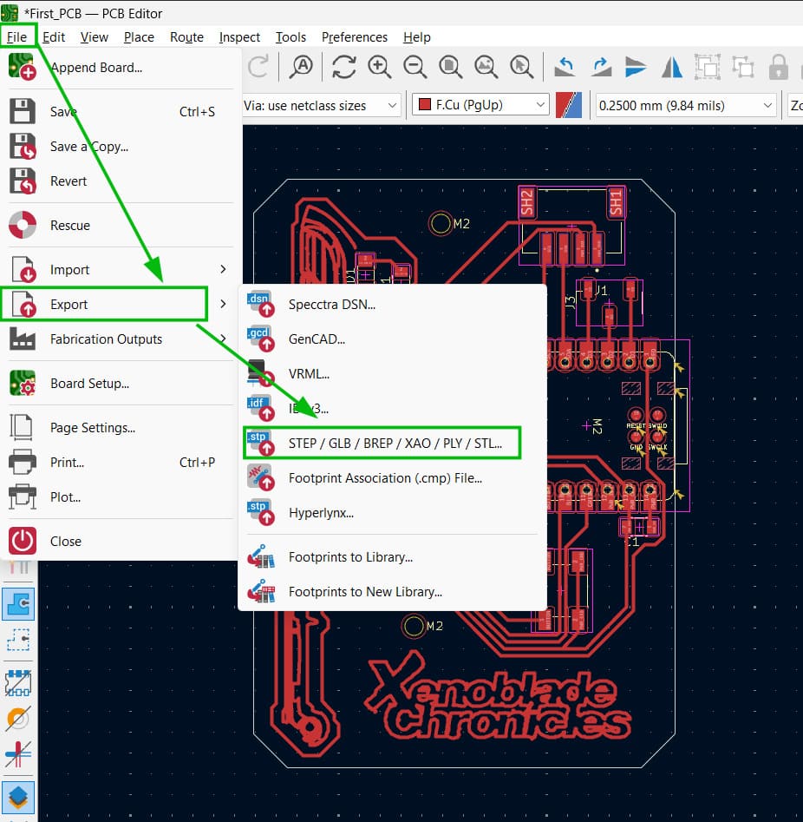Screen dimensions: 803x822
Task: Select the route tracks tool icon
Action: click(x=18, y=604)
